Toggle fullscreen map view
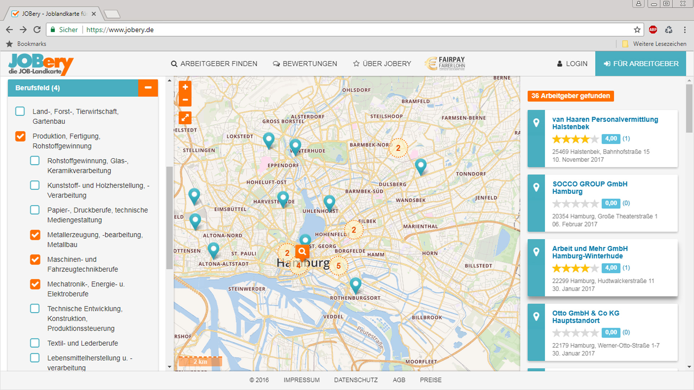This screenshot has height=390, width=694. click(185, 118)
